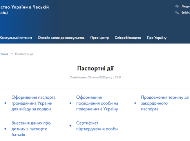Click arrow bullet next to Продовження терміну дії

coord(135,103)
